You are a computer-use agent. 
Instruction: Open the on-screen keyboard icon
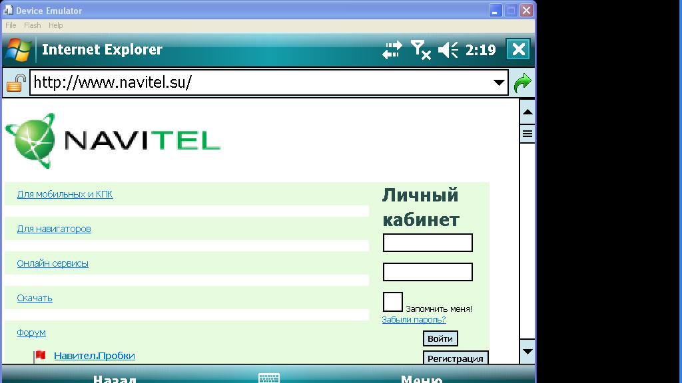269,378
